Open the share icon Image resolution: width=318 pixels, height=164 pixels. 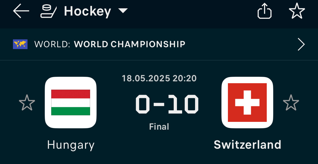pos(264,11)
